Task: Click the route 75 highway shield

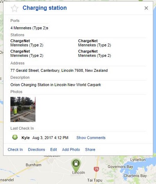Action: [96, 169]
